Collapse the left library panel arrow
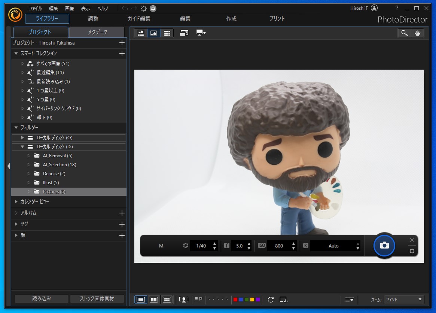 click(x=8, y=166)
